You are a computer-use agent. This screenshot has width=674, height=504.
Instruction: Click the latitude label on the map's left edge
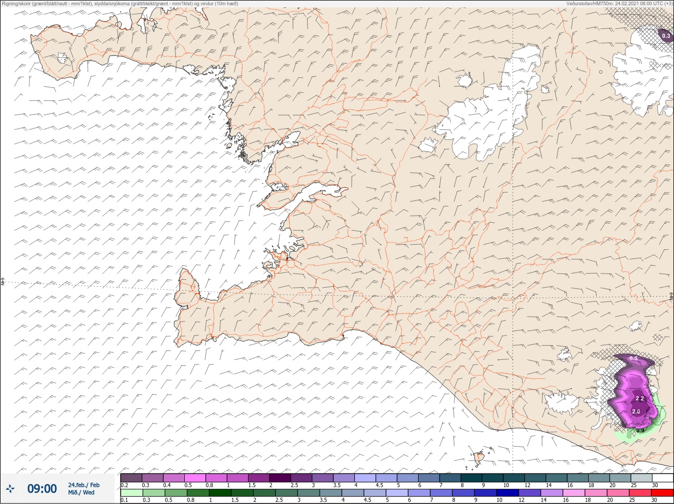tap(3, 283)
